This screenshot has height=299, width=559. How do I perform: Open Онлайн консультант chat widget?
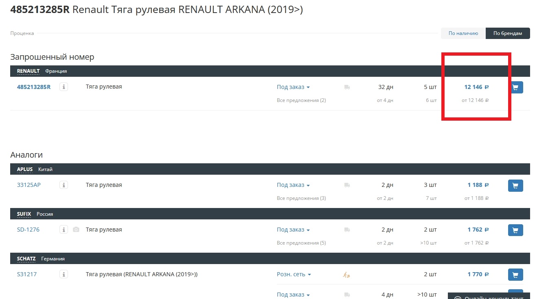tap(489, 295)
